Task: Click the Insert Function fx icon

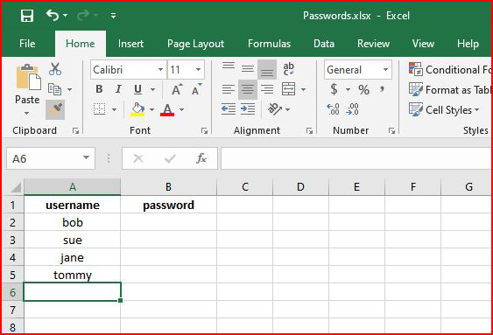Action: (x=201, y=158)
